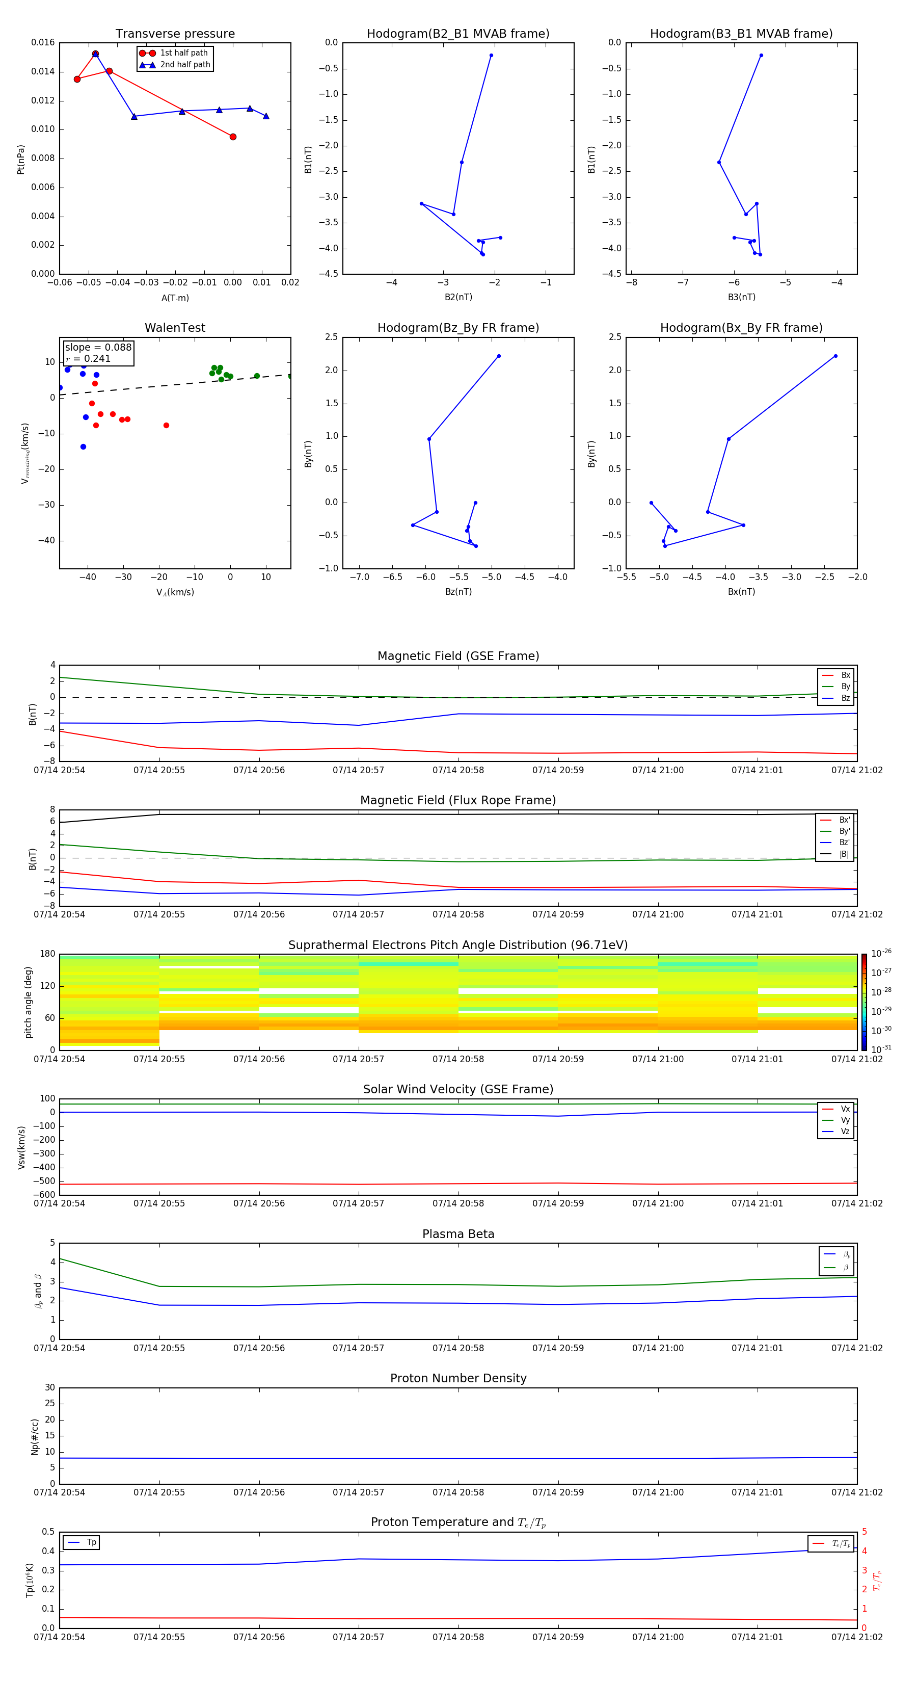Select '2nd half path' legend entry

click(x=175, y=65)
